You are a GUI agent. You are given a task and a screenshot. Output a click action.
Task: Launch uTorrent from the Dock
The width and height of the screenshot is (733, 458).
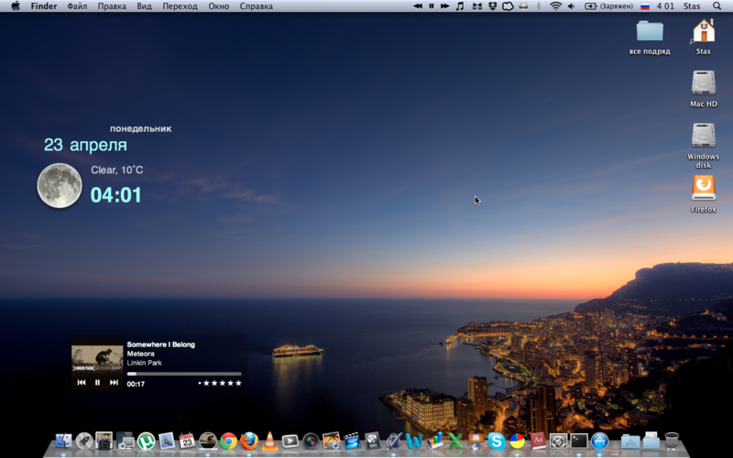coord(146,441)
